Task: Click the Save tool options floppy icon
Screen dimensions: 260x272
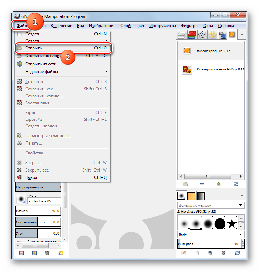Action: click(21, 253)
